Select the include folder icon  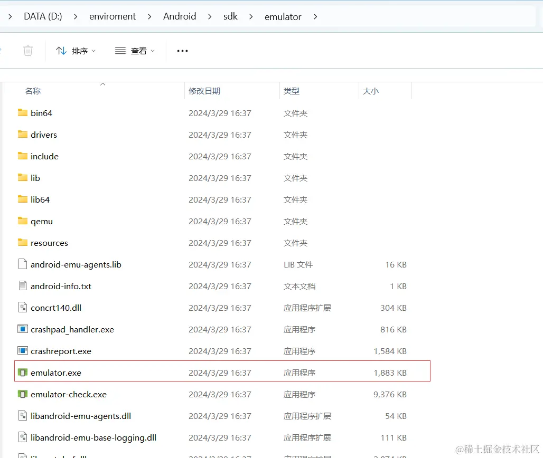pos(23,156)
